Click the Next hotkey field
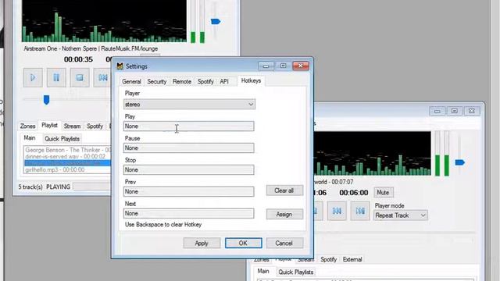The image size is (500, 281). point(189,213)
